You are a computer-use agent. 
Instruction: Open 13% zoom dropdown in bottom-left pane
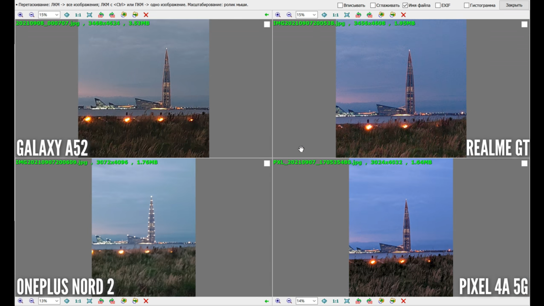[57, 301]
